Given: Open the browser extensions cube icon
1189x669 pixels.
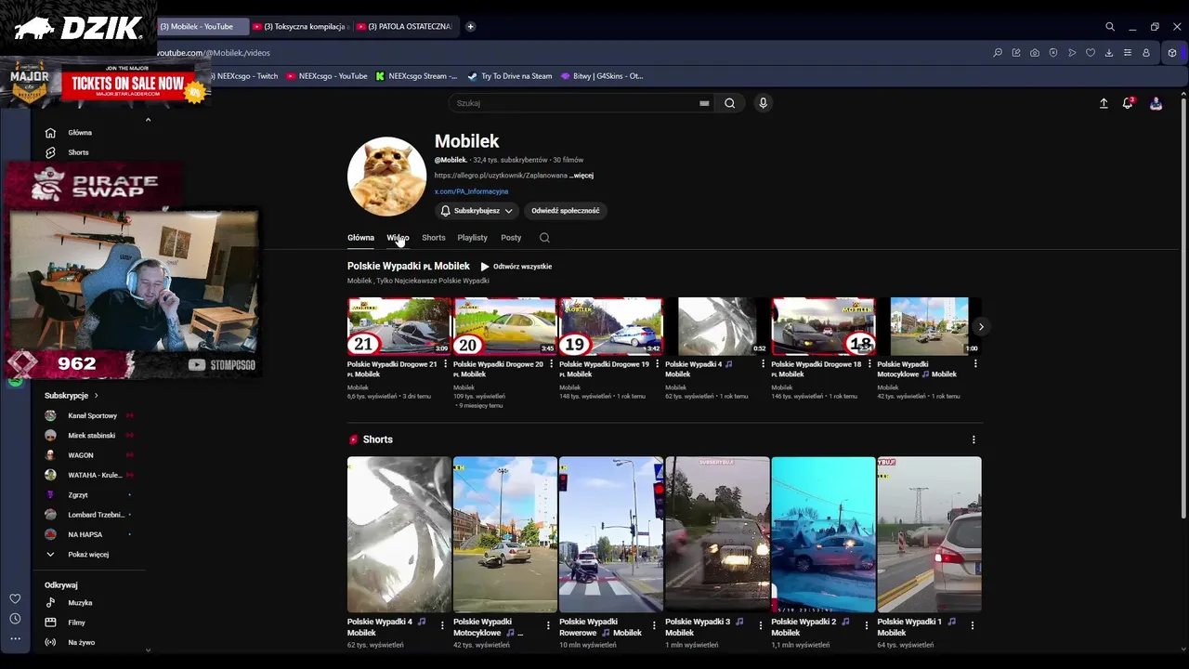Looking at the screenshot, I should pyautogui.click(x=1174, y=53).
